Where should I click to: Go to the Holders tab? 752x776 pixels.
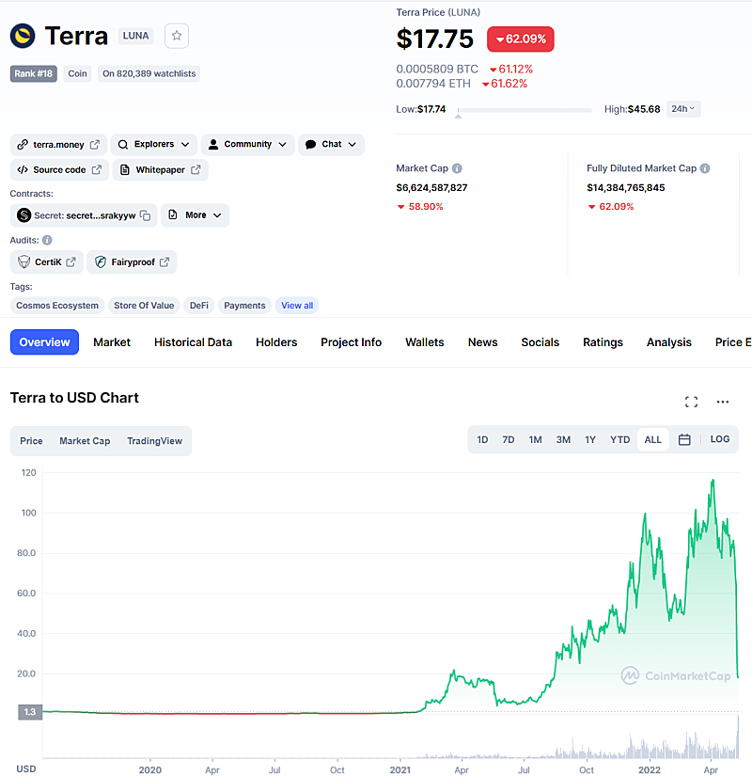pyautogui.click(x=276, y=342)
